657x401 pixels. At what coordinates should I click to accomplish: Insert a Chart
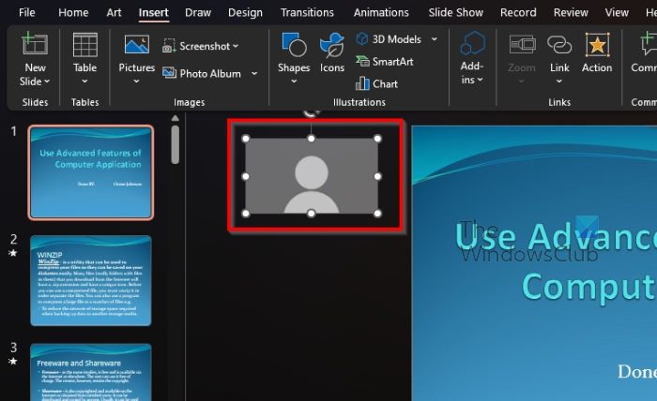pyautogui.click(x=376, y=83)
